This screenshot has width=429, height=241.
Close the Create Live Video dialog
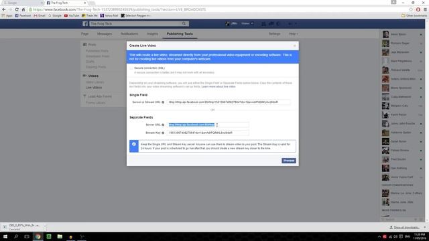(295, 46)
